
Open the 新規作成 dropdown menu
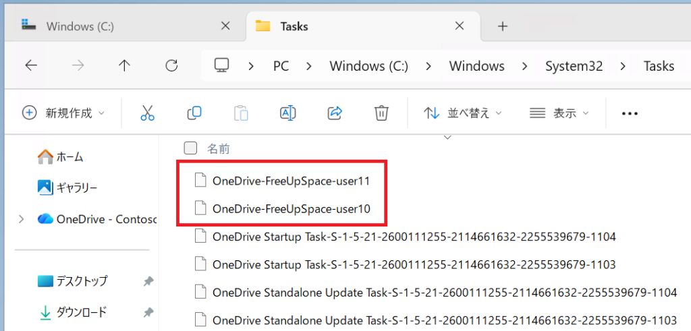63,113
